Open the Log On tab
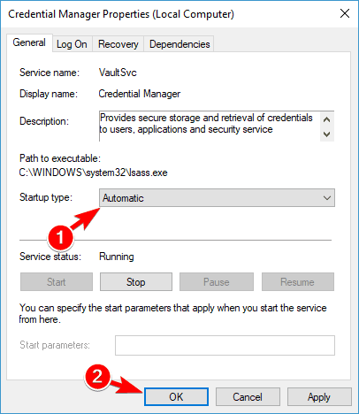This screenshot has height=414, width=359. coord(72,44)
